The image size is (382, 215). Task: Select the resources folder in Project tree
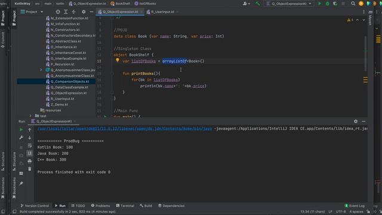[x=53, y=110]
